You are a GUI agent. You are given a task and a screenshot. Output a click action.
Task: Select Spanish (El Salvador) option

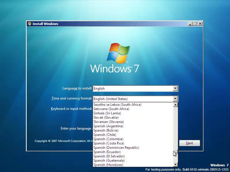click(133, 156)
